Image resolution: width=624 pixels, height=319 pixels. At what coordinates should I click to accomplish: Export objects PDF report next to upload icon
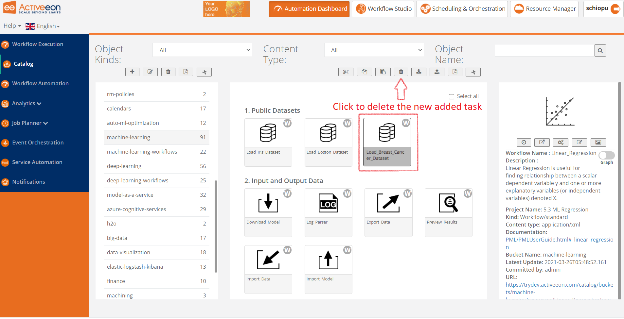pos(455,72)
